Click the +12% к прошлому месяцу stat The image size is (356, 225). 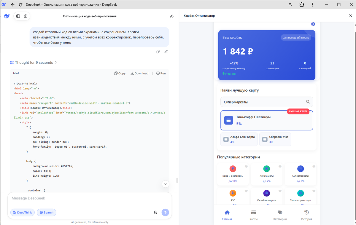(x=234, y=66)
